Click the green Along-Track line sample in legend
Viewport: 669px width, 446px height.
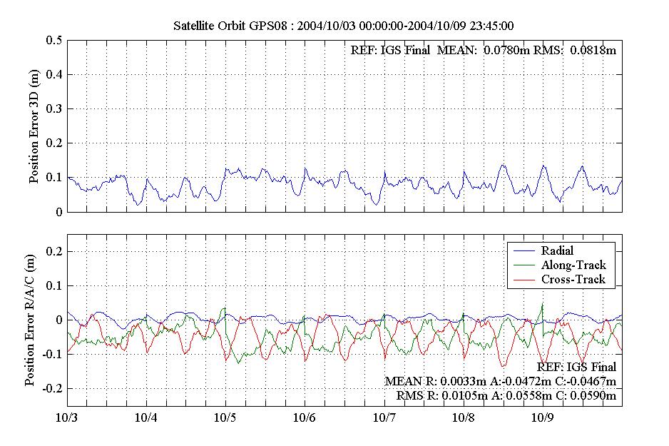pyautogui.click(x=524, y=265)
